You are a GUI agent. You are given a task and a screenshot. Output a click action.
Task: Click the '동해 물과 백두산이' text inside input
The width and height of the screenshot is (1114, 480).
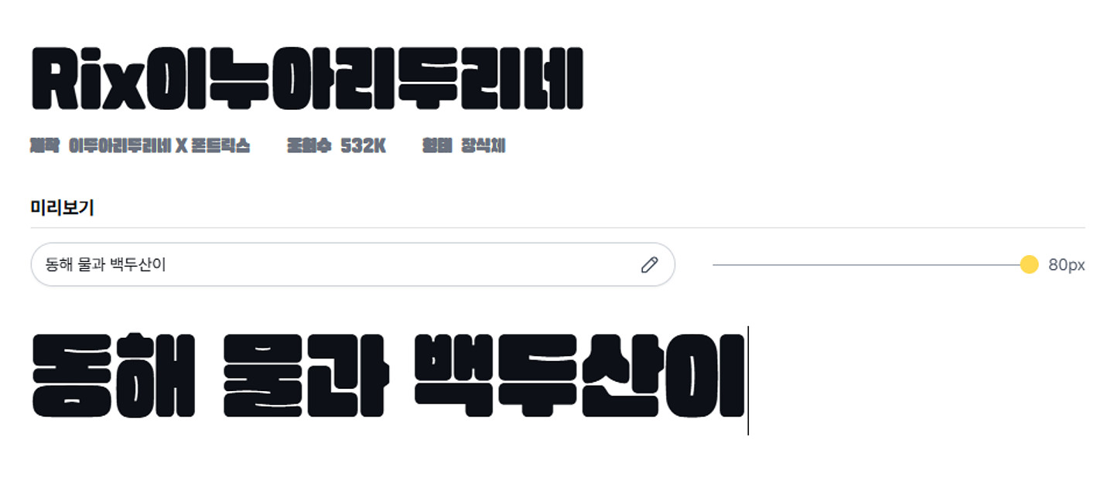[x=106, y=265]
